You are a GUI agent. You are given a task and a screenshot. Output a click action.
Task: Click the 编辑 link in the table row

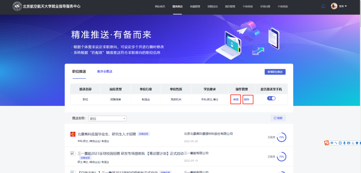pos(236,100)
